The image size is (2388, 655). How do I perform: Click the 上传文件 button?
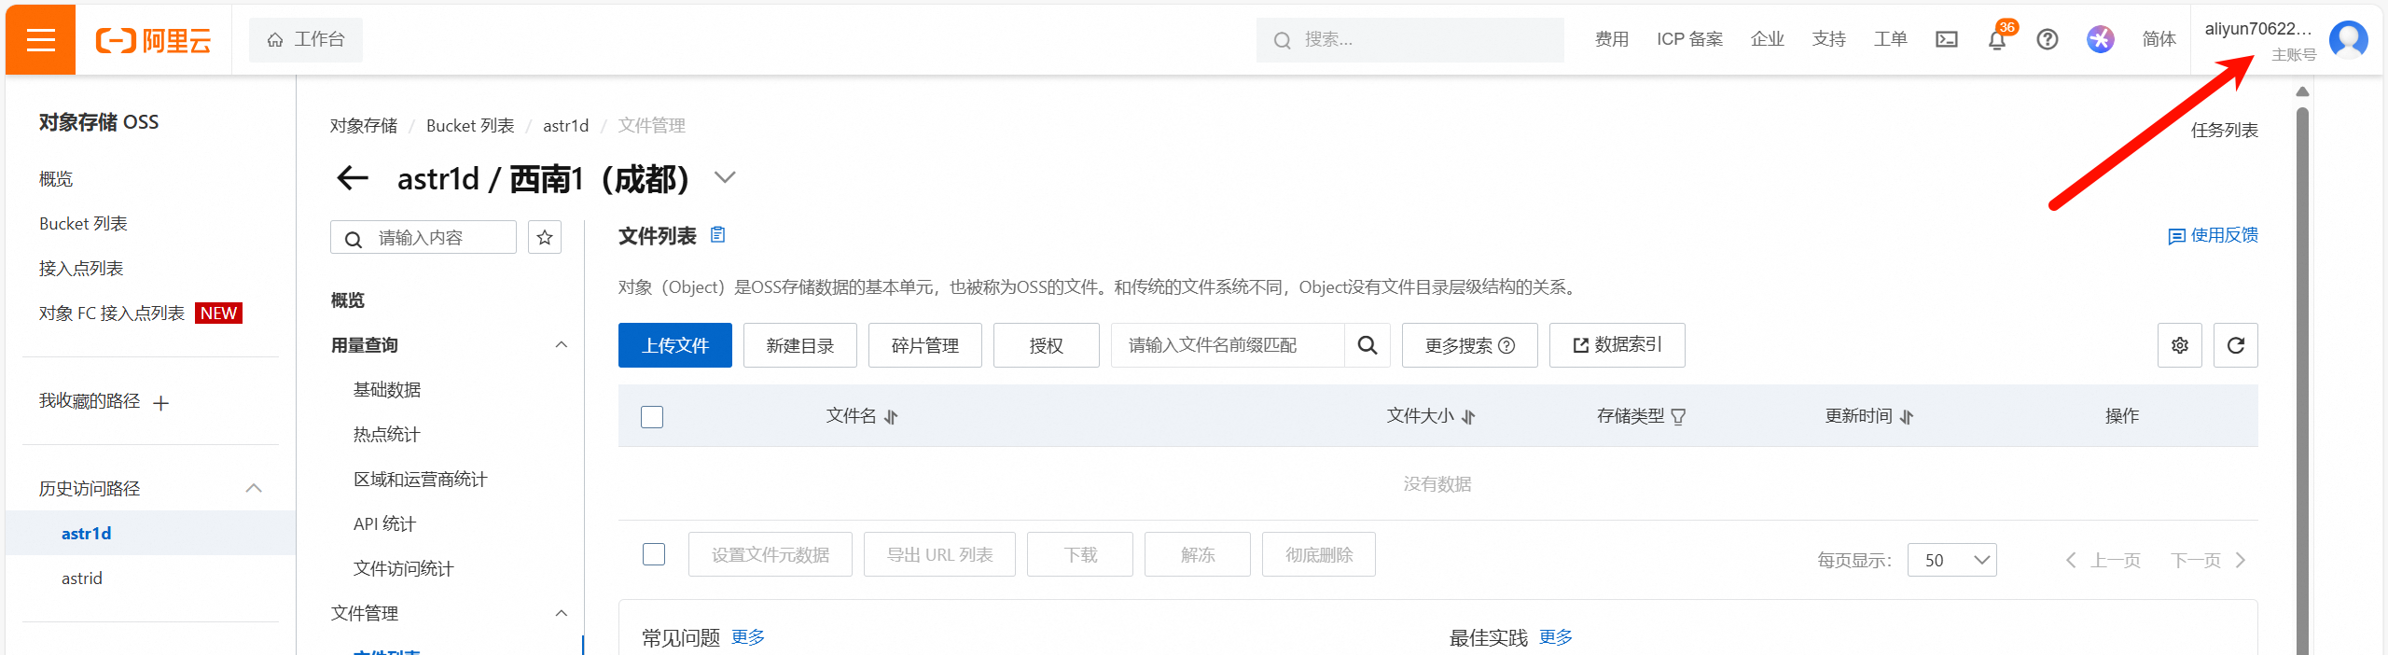(675, 345)
